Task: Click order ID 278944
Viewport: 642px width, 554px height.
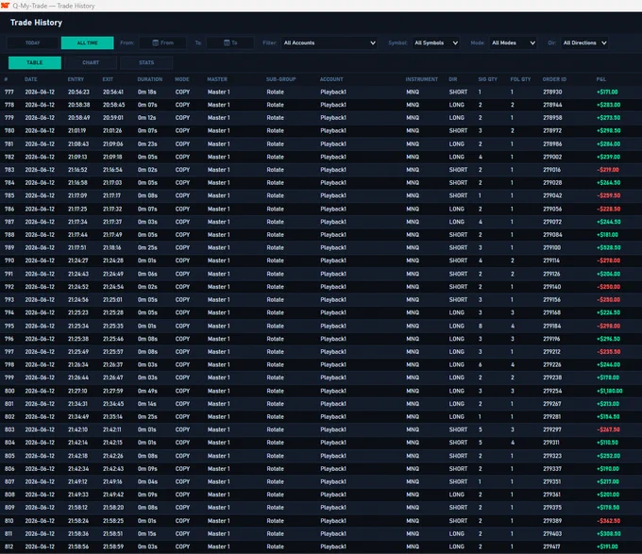Action: pyautogui.click(x=552, y=105)
